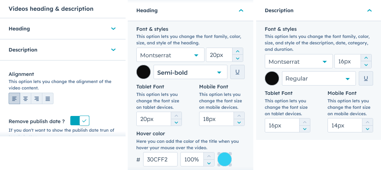Screen dimensions: 381x170
Task: Click the hover color hex field 30CFF2
Action: pos(160,159)
